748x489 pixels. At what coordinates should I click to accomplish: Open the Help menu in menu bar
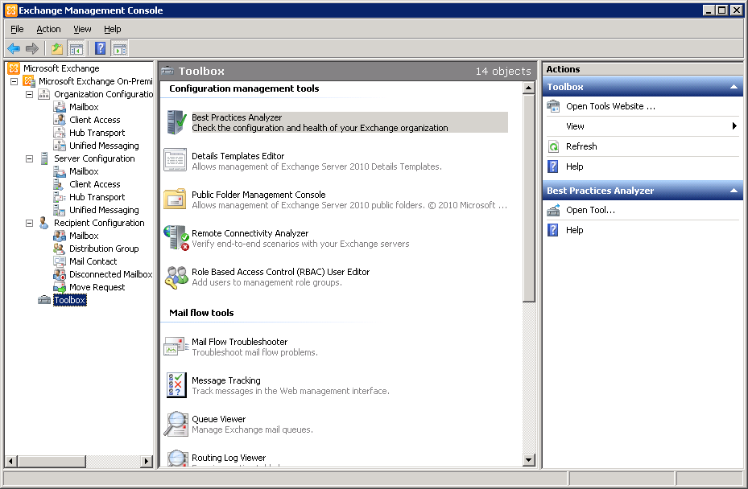tap(112, 29)
